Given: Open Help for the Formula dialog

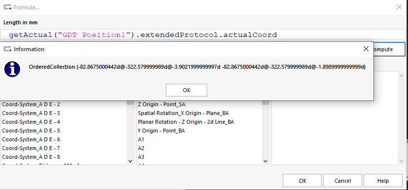Looking at the screenshot, I should pos(383,181).
